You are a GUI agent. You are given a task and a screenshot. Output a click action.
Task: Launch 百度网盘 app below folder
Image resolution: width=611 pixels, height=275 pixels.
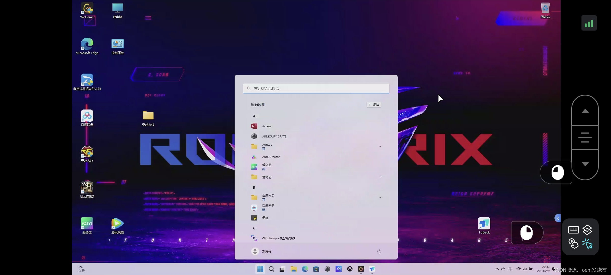(x=316, y=208)
